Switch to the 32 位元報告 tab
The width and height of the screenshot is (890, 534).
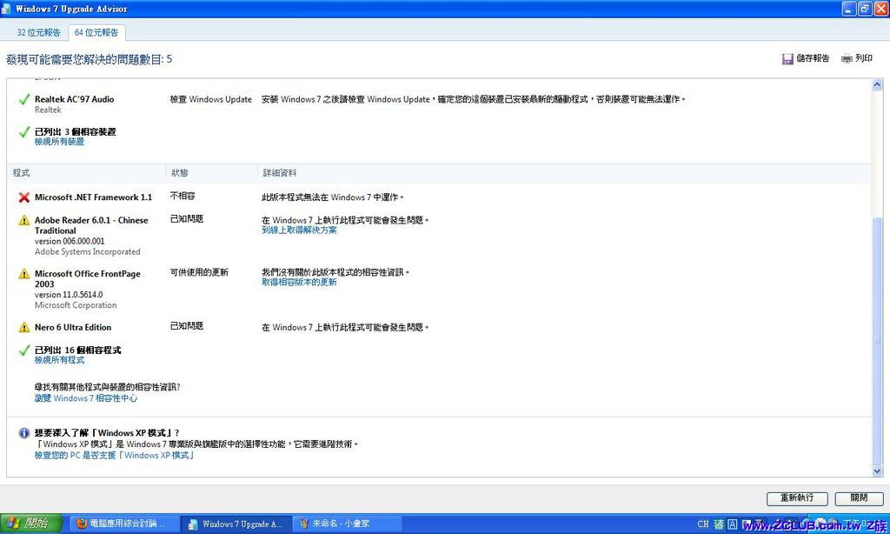pyautogui.click(x=38, y=32)
